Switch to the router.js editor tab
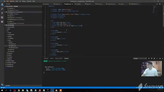 click(x=47, y=4)
